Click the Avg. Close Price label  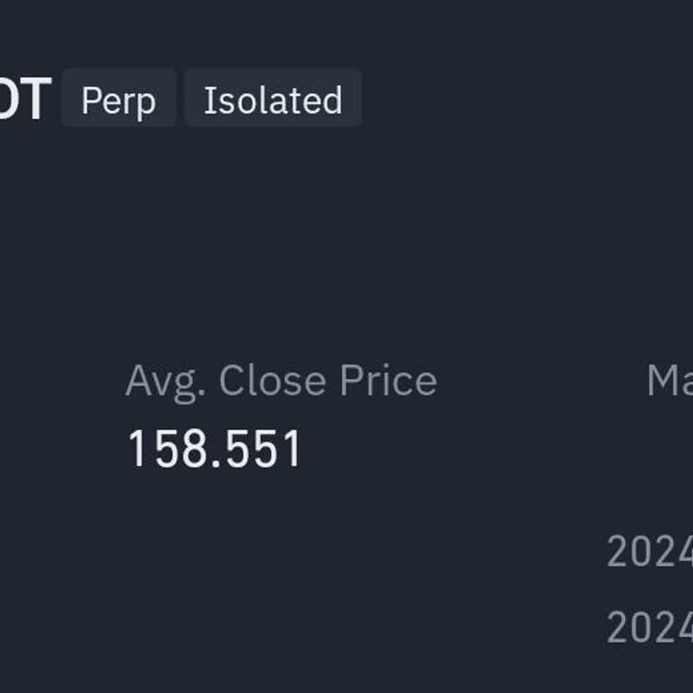[x=281, y=381]
